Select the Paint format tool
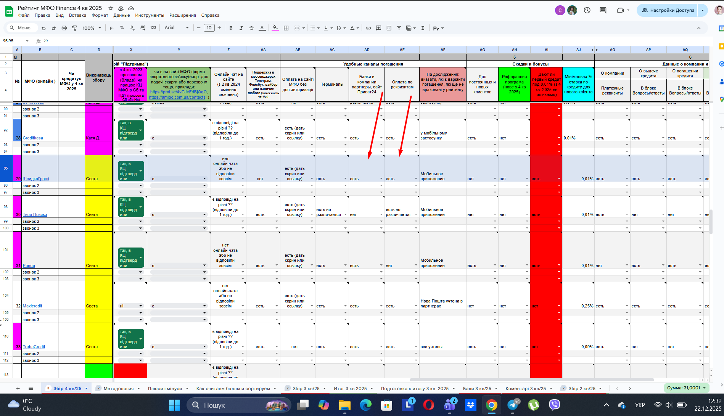The width and height of the screenshot is (724, 416). [74, 28]
